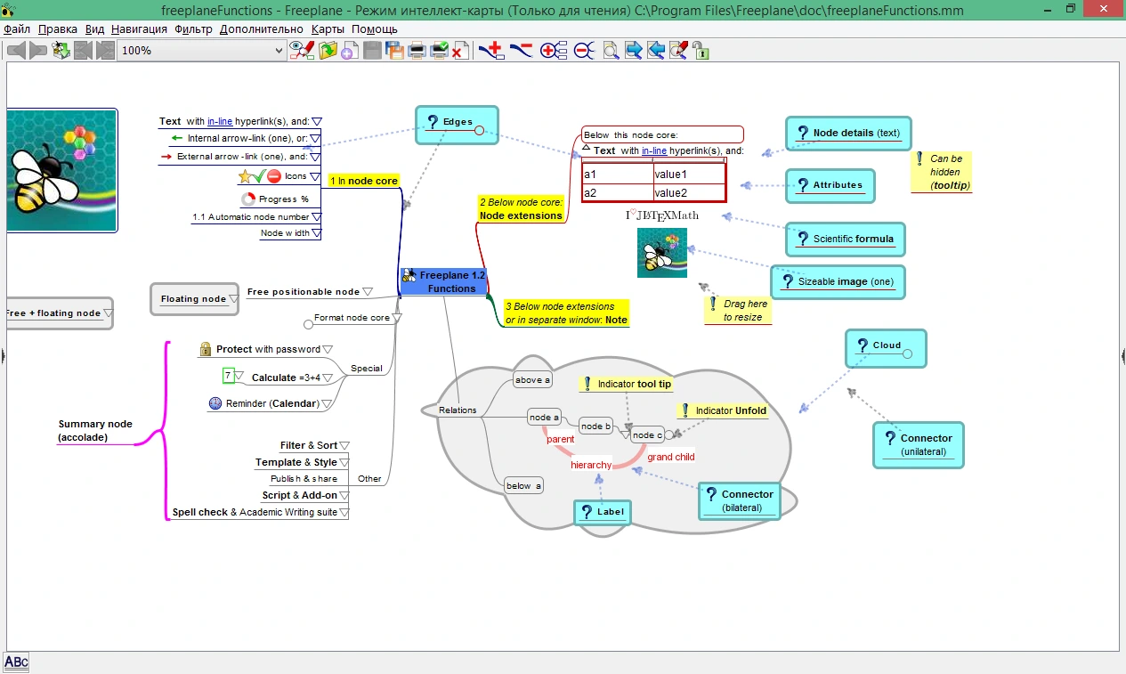This screenshot has height=674, width=1126.
Task: Create a new map with the page icon
Action: click(x=350, y=51)
